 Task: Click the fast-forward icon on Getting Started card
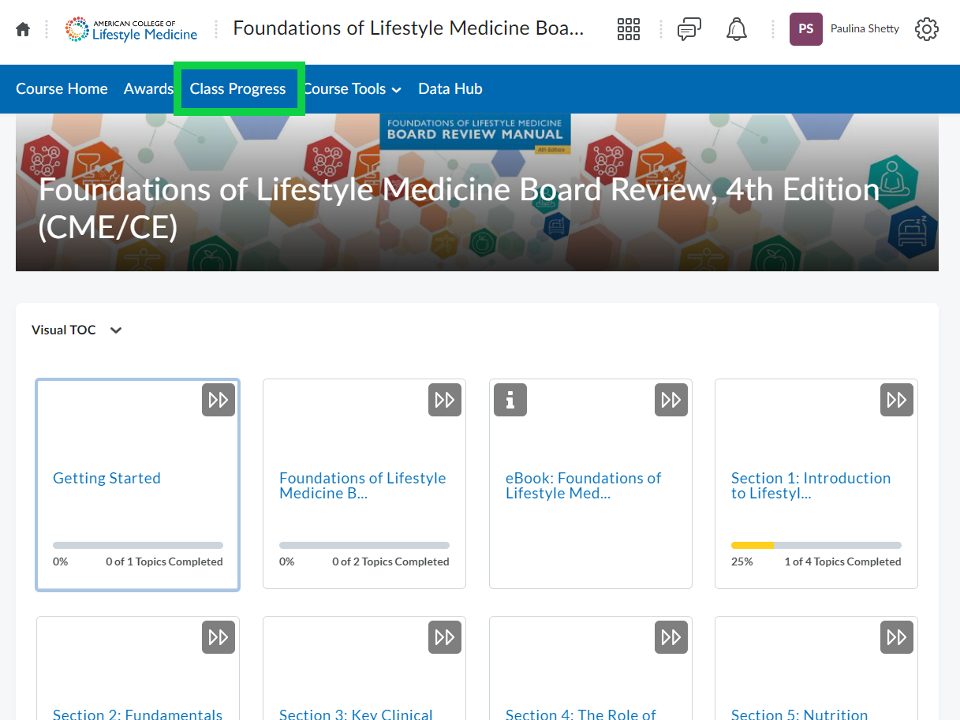click(x=219, y=400)
